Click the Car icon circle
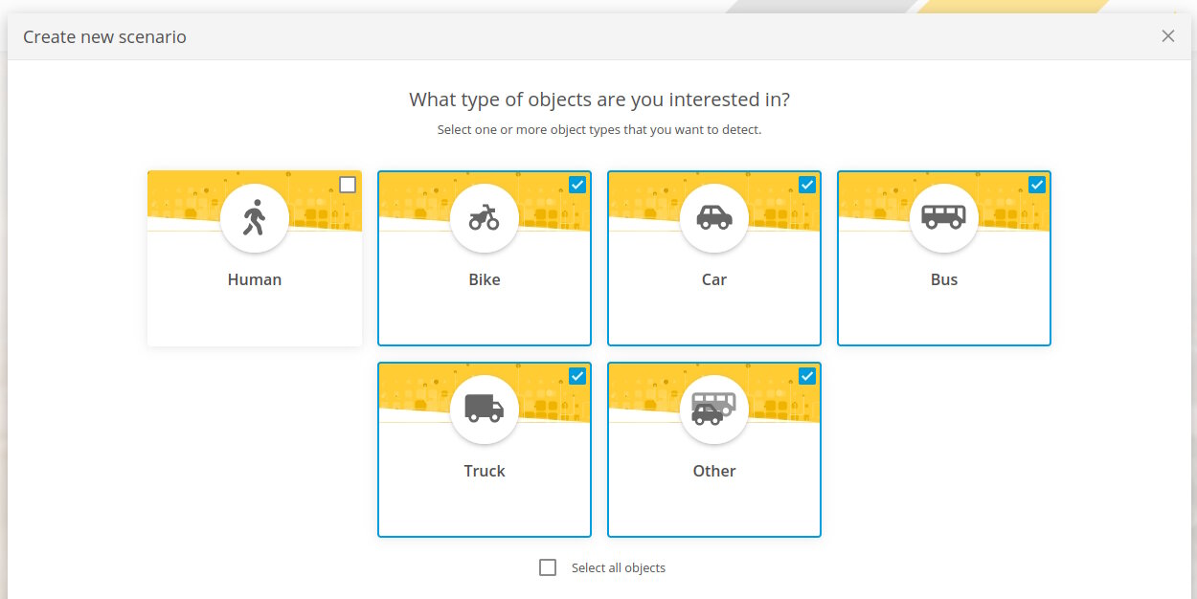This screenshot has height=599, width=1197. point(714,218)
